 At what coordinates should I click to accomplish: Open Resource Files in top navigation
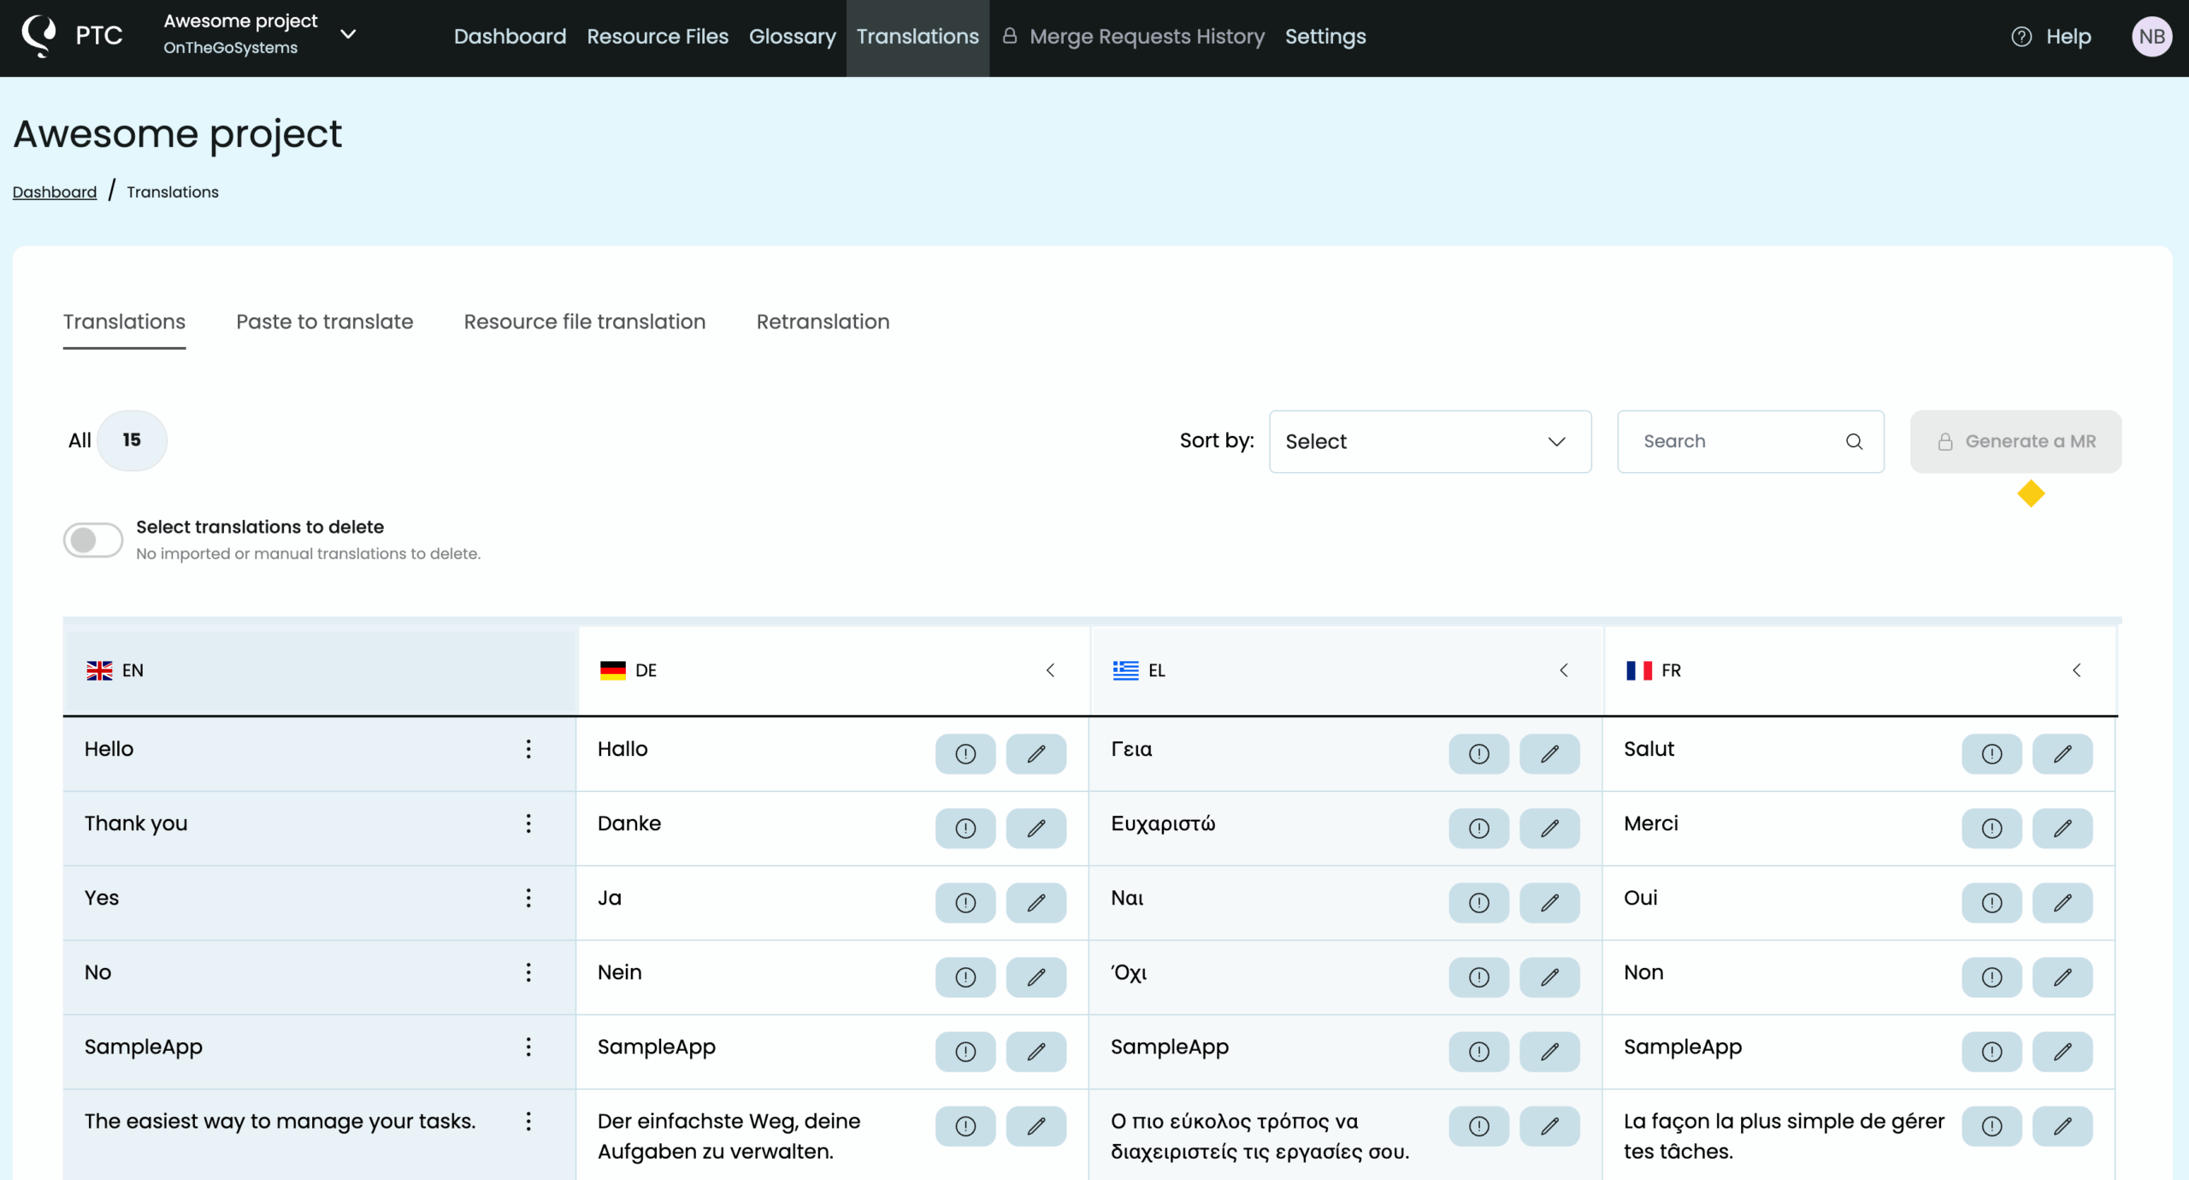click(x=658, y=37)
